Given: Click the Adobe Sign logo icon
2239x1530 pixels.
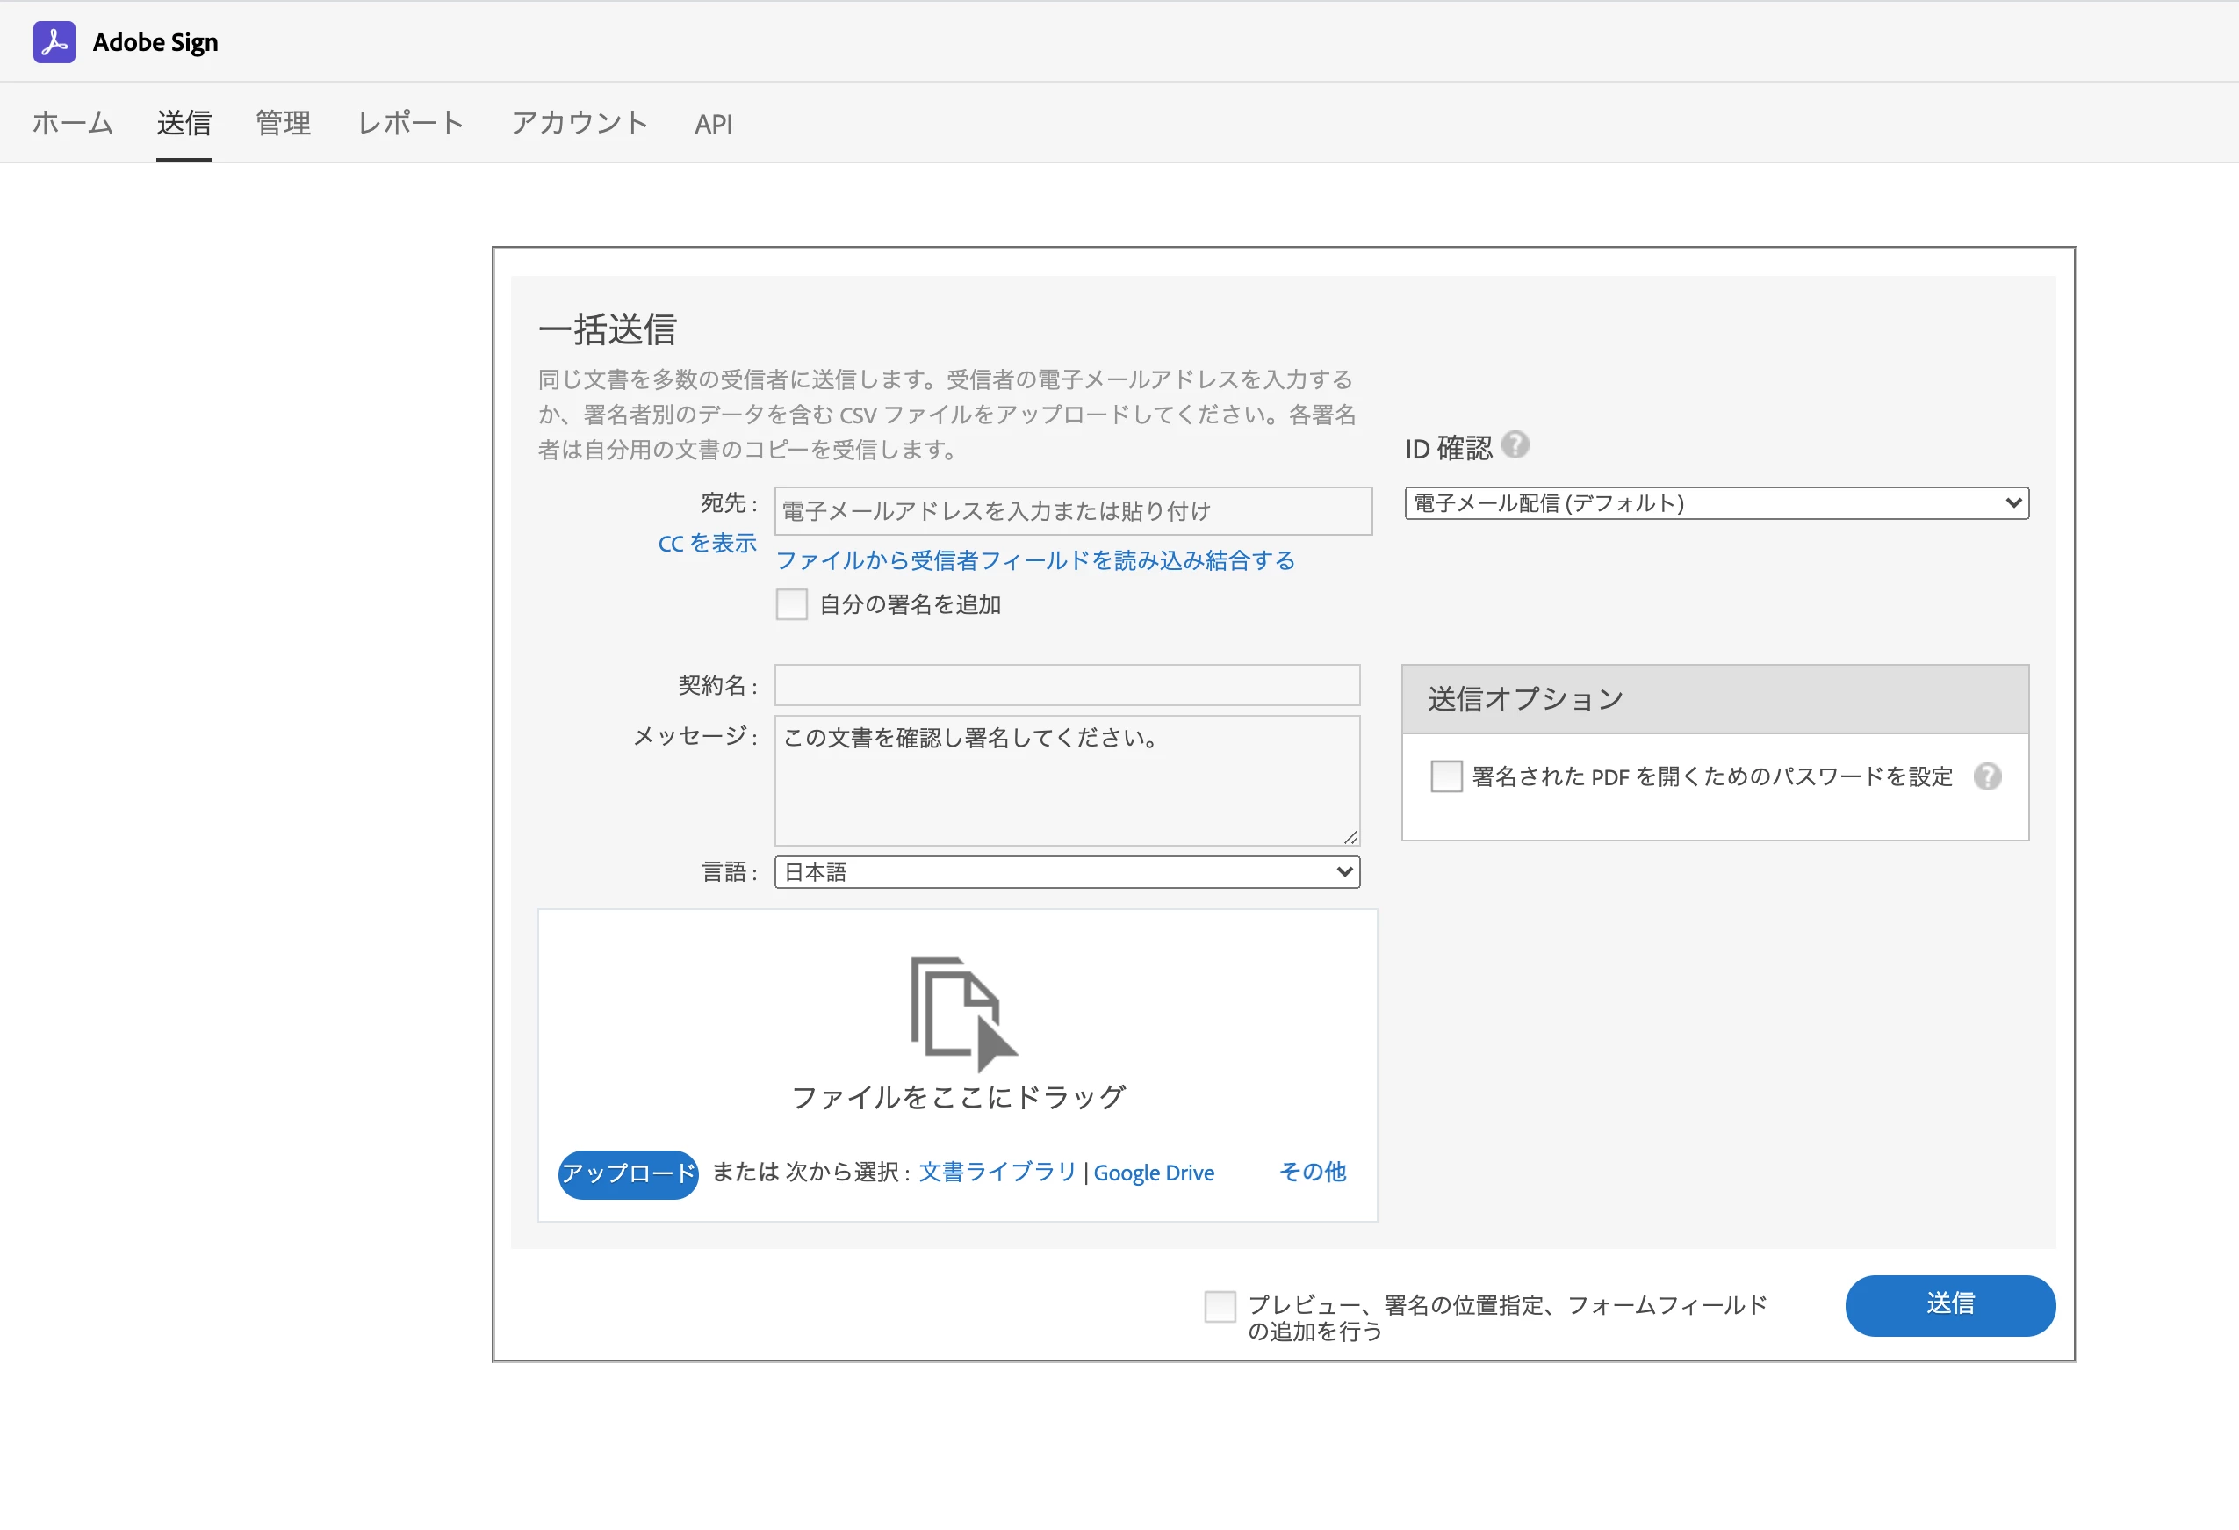Looking at the screenshot, I should (x=54, y=42).
